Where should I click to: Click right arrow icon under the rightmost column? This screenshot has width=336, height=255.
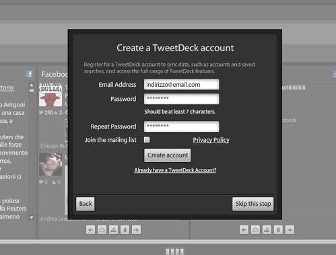click(290, 229)
